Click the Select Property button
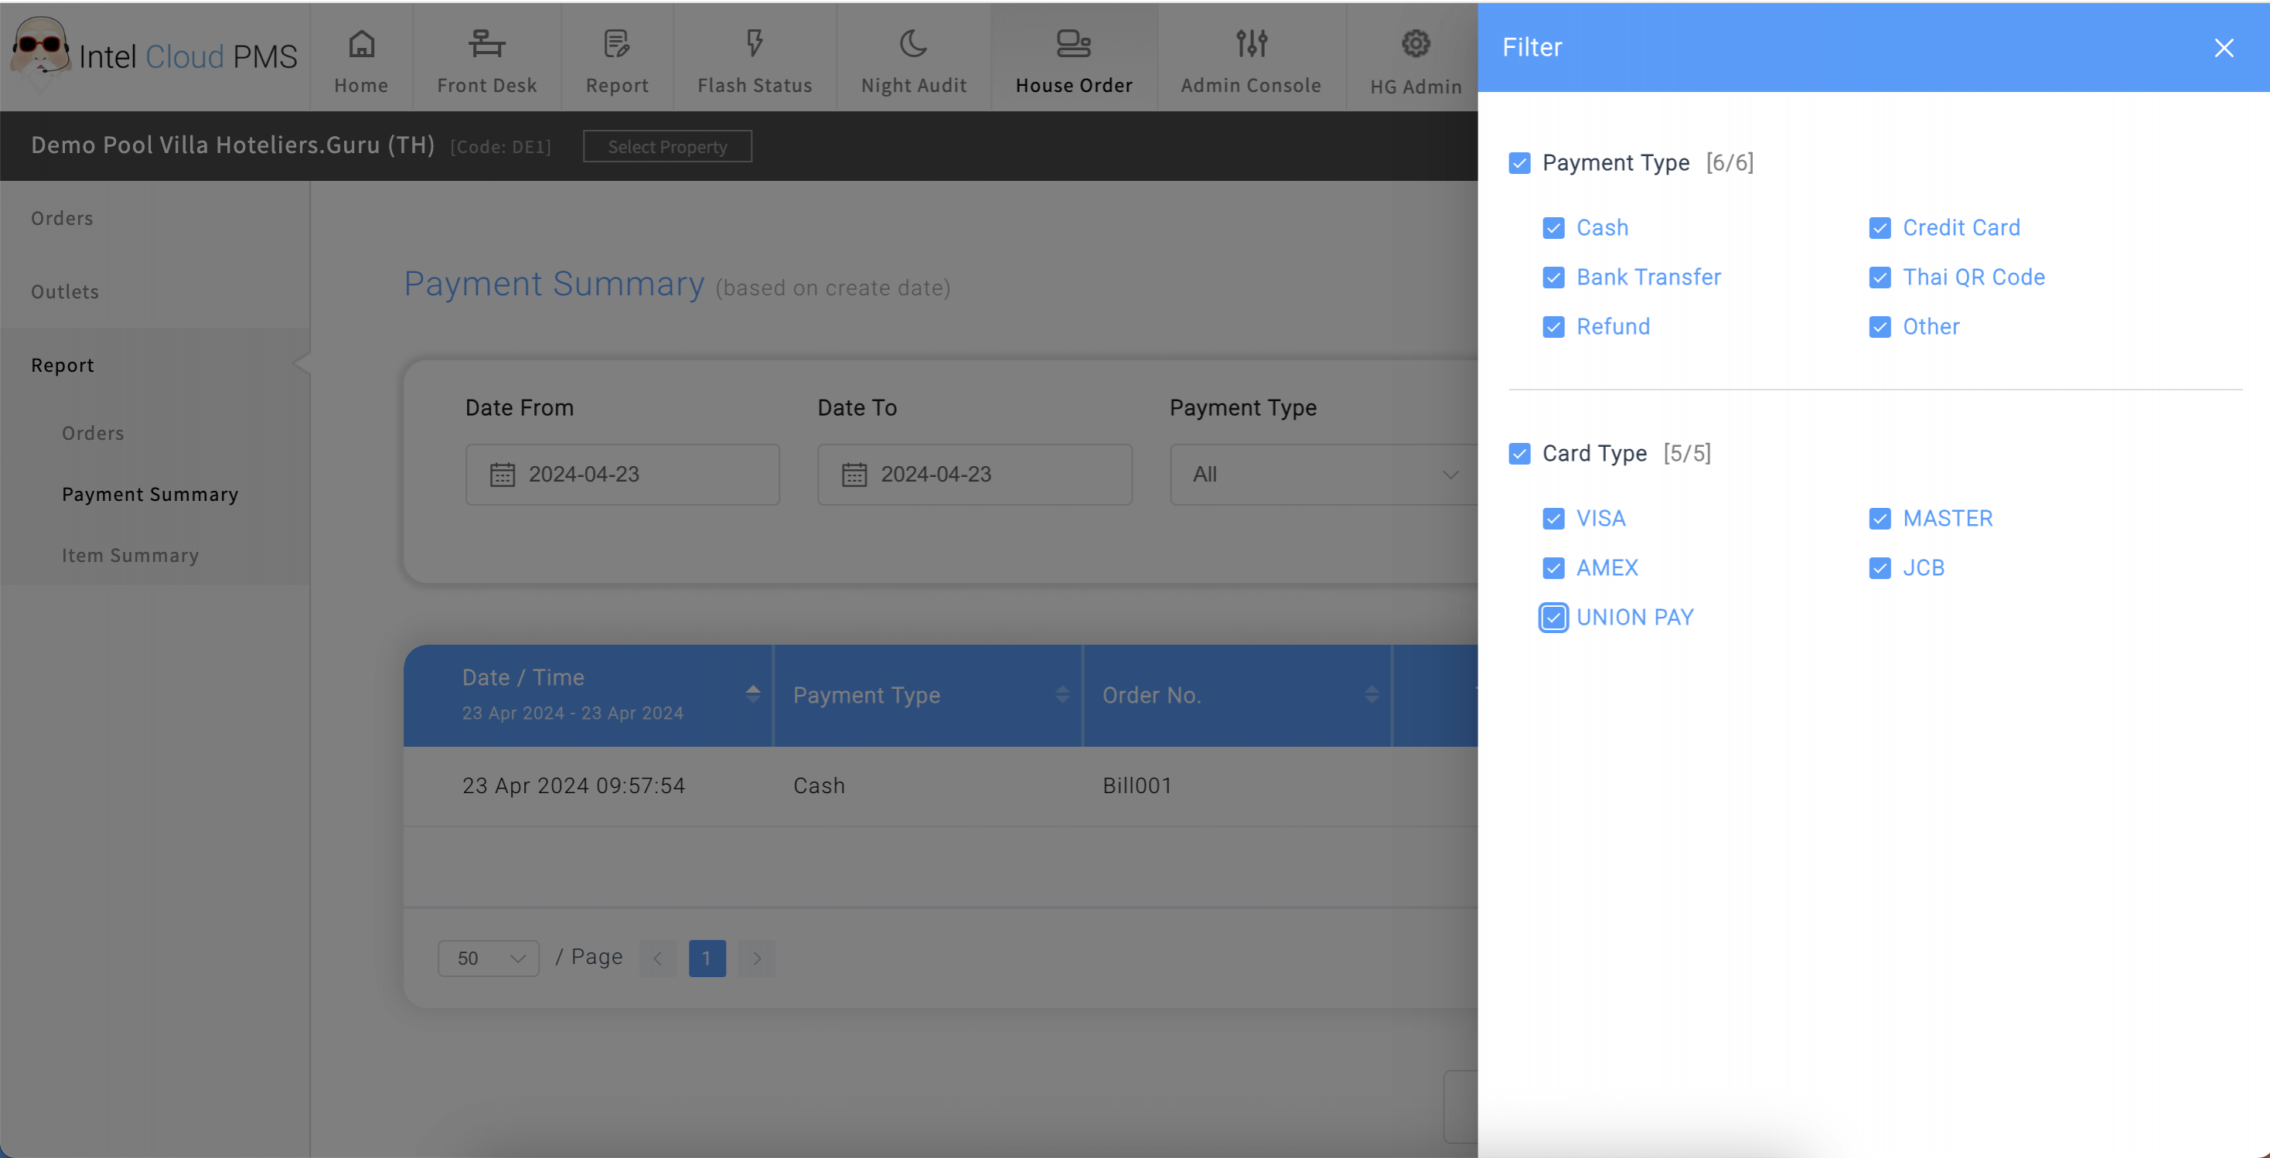The image size is (2270, 1158). [x=667, y=146]
